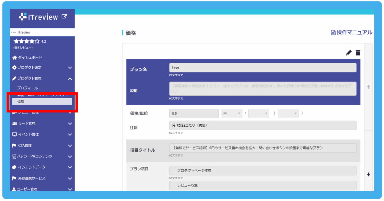
Task: Click the flag icon beside CTA管理
Action: pos(15,145)
